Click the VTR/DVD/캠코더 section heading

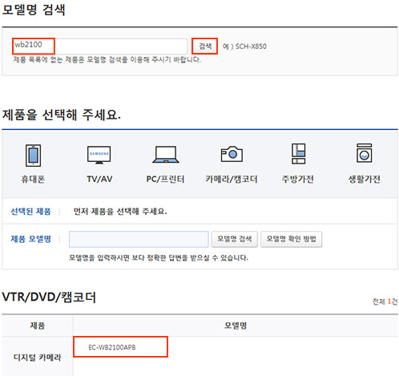pos(49,297)
